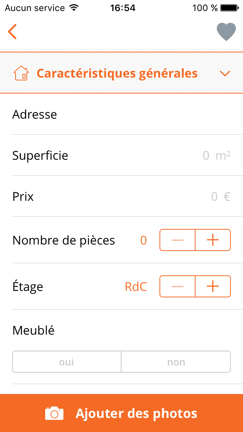This screenshot has width=243, height=432.
Task: Tap the orange back arrow
Action: tap(13, 32)
